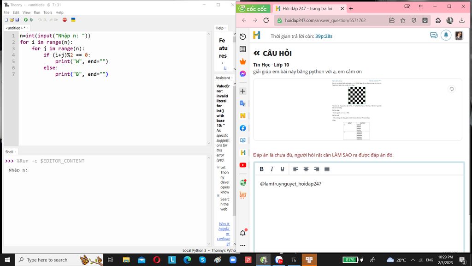Run current script with green play icon

pos(26,20)
